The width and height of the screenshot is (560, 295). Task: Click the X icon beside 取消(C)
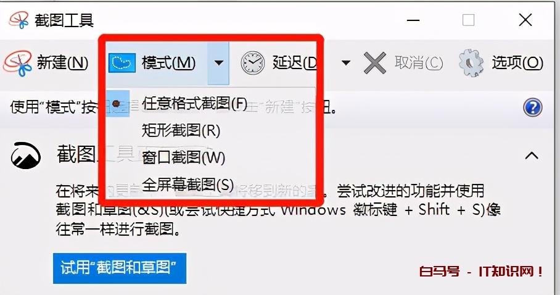point(374,63)
